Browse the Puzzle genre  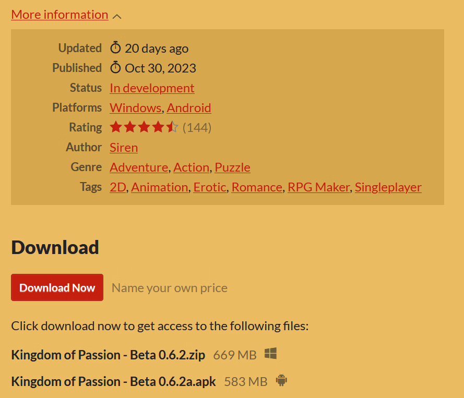232,167
